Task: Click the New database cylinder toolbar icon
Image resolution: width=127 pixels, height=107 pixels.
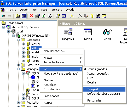Action: [92, 16]
